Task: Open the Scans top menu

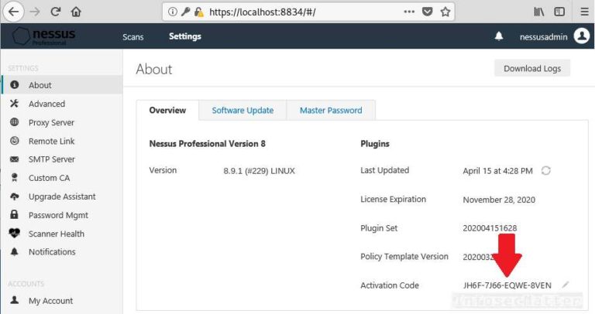Action: [x=132, y=37]
